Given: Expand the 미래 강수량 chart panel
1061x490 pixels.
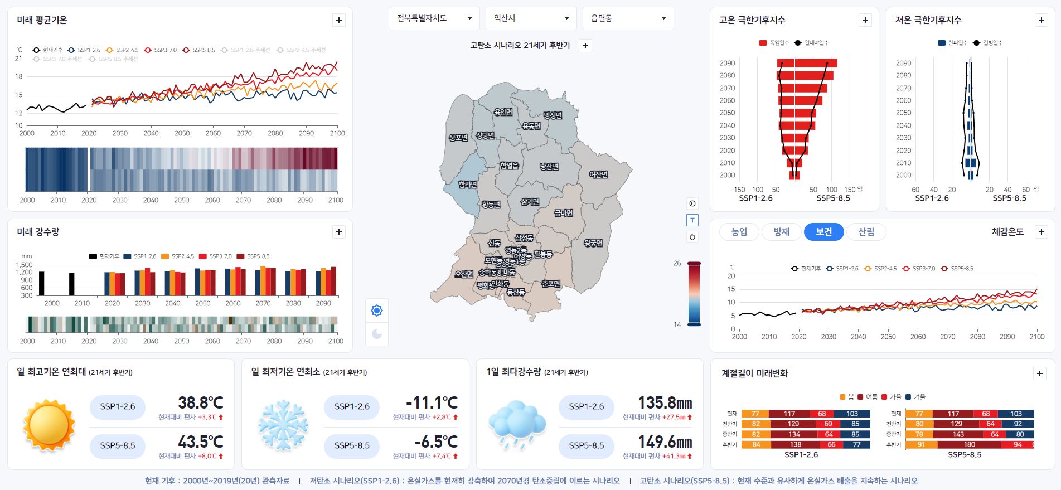Looking at the screenshot, I should pos(338,232).
